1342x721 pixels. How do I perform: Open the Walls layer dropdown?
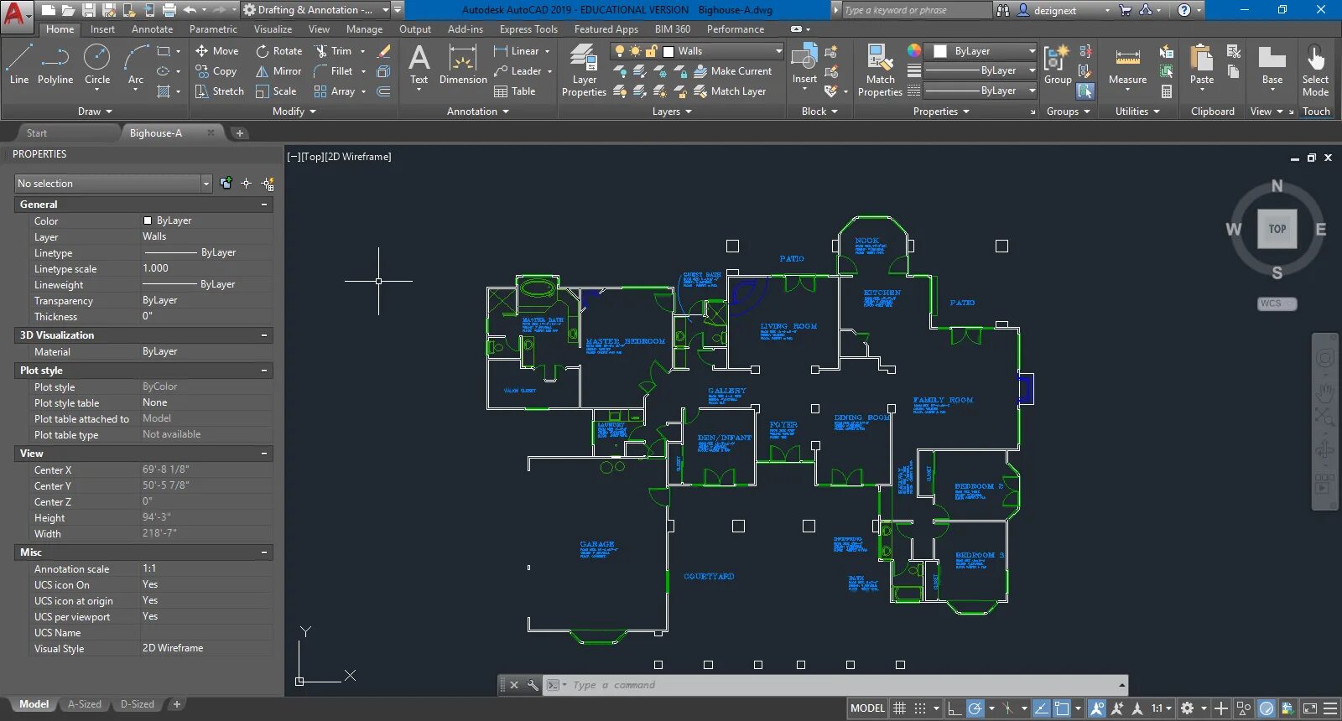point(778,51)
